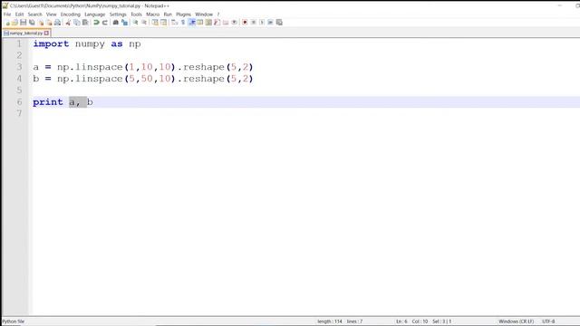Cut selection with the scissors icon
580x326 pixels.
coord(68,23)
